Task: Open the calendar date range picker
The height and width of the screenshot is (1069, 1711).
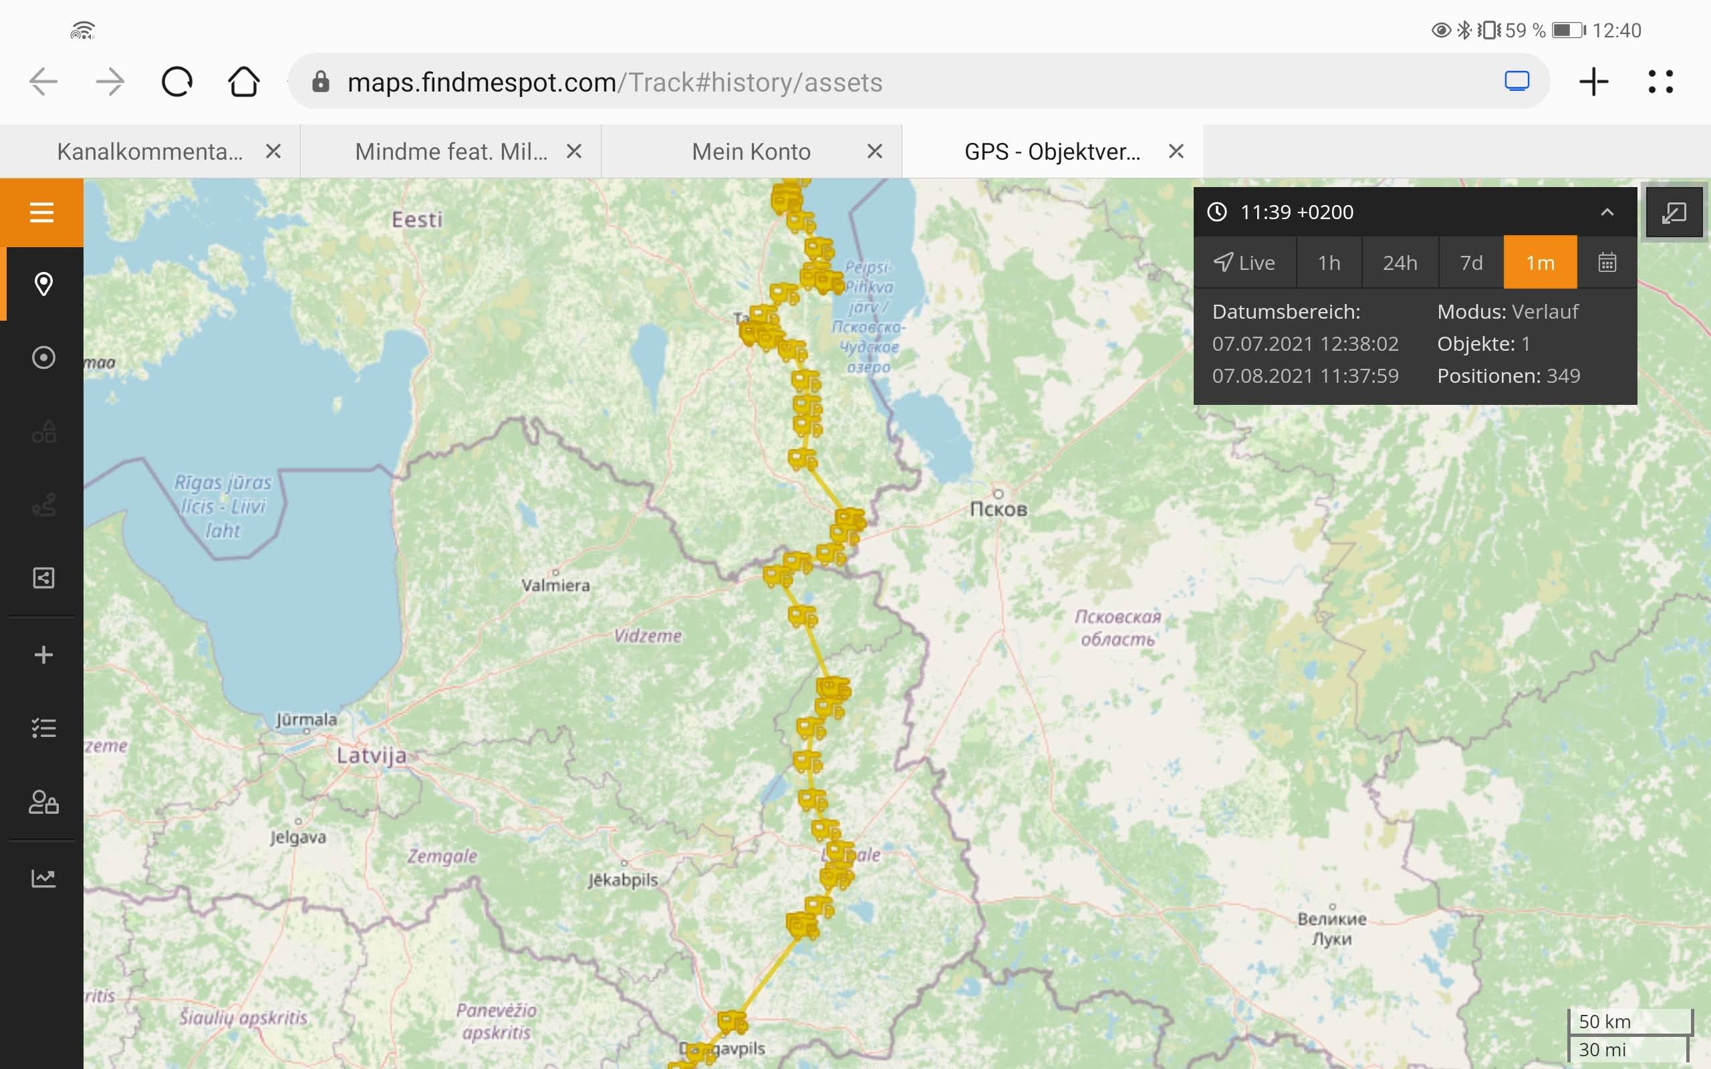Action: click(1606, 263)
